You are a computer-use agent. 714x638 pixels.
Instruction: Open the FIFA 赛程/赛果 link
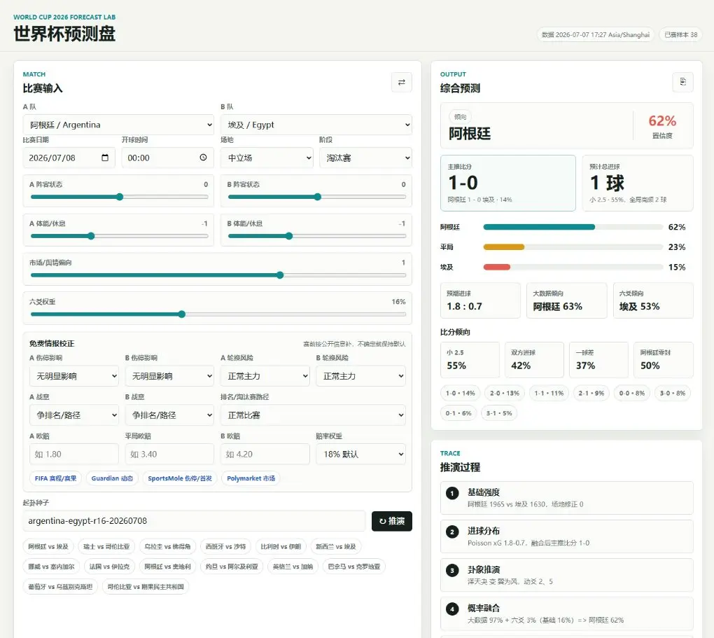tap(55, 478)
